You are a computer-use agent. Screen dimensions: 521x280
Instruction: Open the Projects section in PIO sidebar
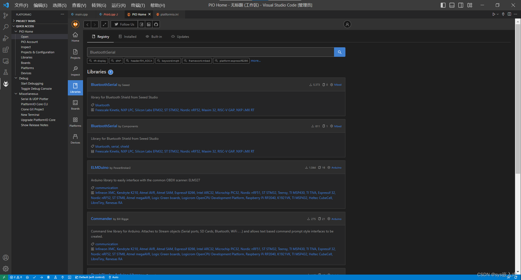tap(75, 54)
